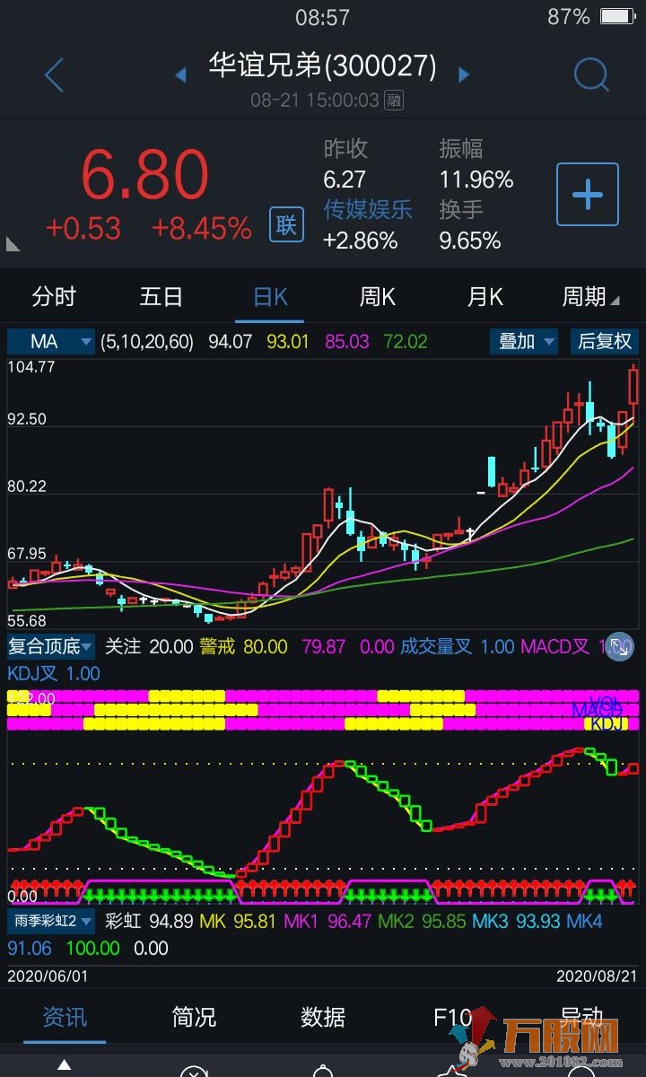Tap the yellow MA10 value 93.01
The width and height of the screenshot is (646, 1077).
click(288, 342)
